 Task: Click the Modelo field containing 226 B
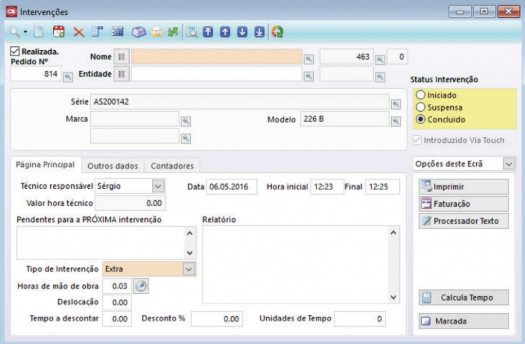[x=345, y=119]
